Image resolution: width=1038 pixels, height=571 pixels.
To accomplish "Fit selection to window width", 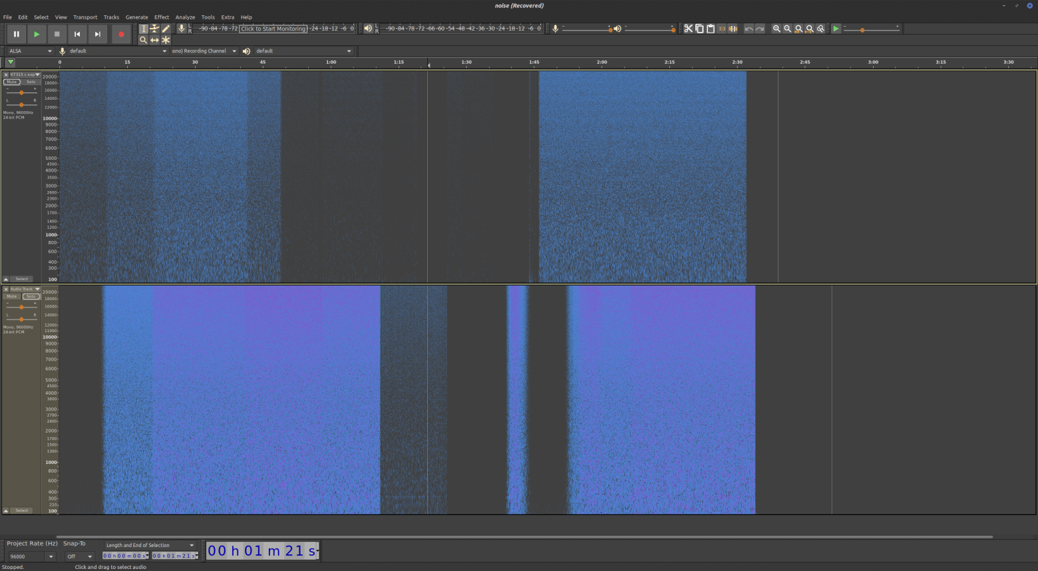I will [x=798, y=29].
